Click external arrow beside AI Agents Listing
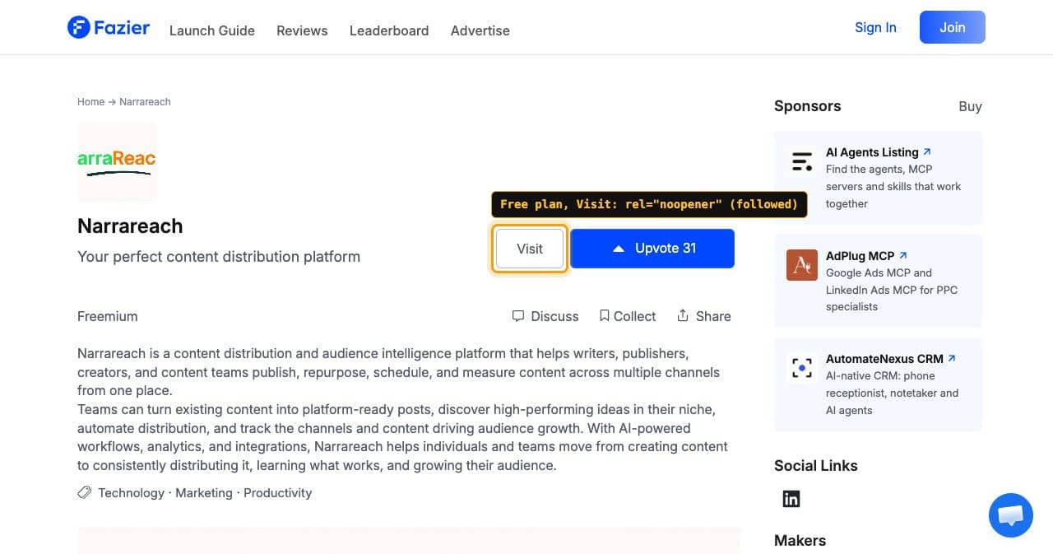The height and width of the screenshot is (554, 1053). [x=927, y=151]
